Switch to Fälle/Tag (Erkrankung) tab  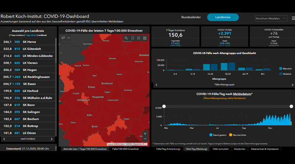point(168,149)
